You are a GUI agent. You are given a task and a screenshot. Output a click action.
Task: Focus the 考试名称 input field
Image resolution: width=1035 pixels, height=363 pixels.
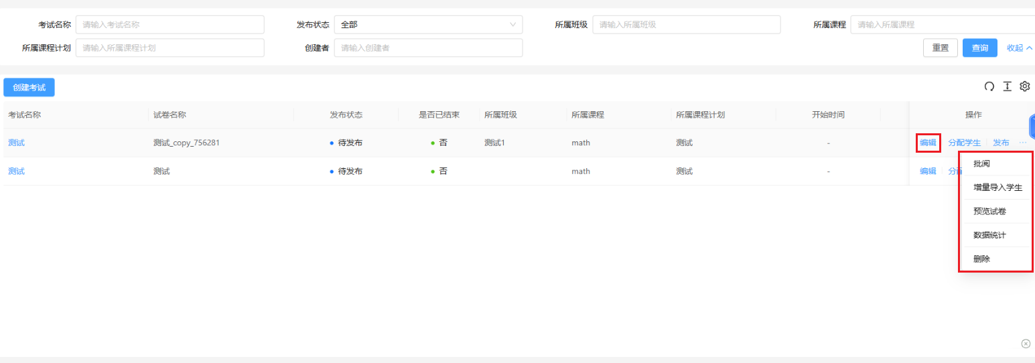(x=169, y=25)
